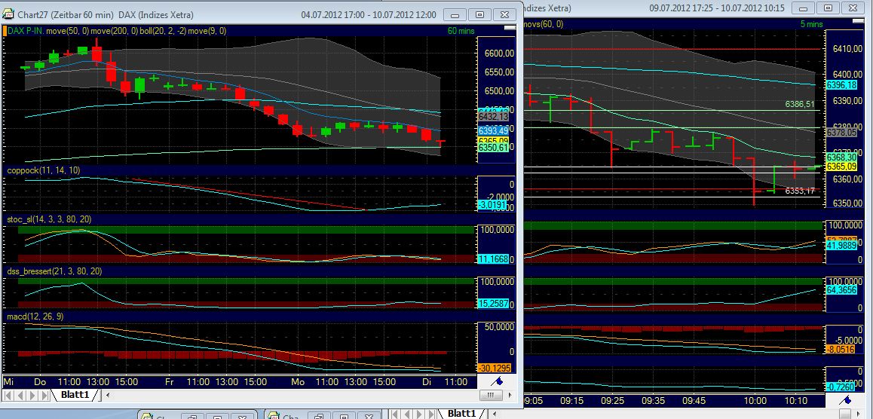Click the -0,7260 indicator value
The width and height of the screenshot is (873, 419).
[841, 386]
